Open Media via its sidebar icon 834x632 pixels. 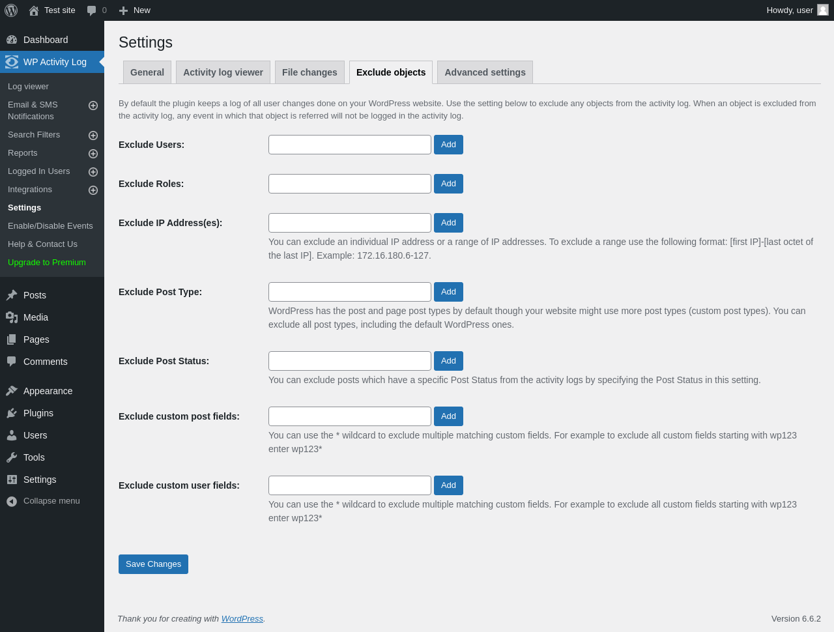click(12, 317)
